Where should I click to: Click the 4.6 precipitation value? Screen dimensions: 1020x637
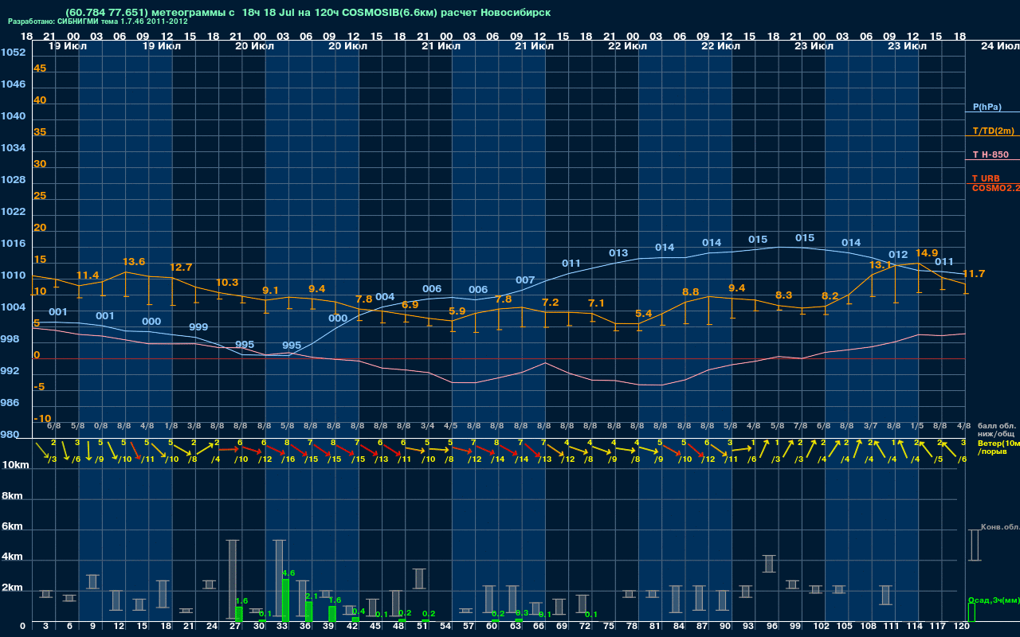coord(288,573)
